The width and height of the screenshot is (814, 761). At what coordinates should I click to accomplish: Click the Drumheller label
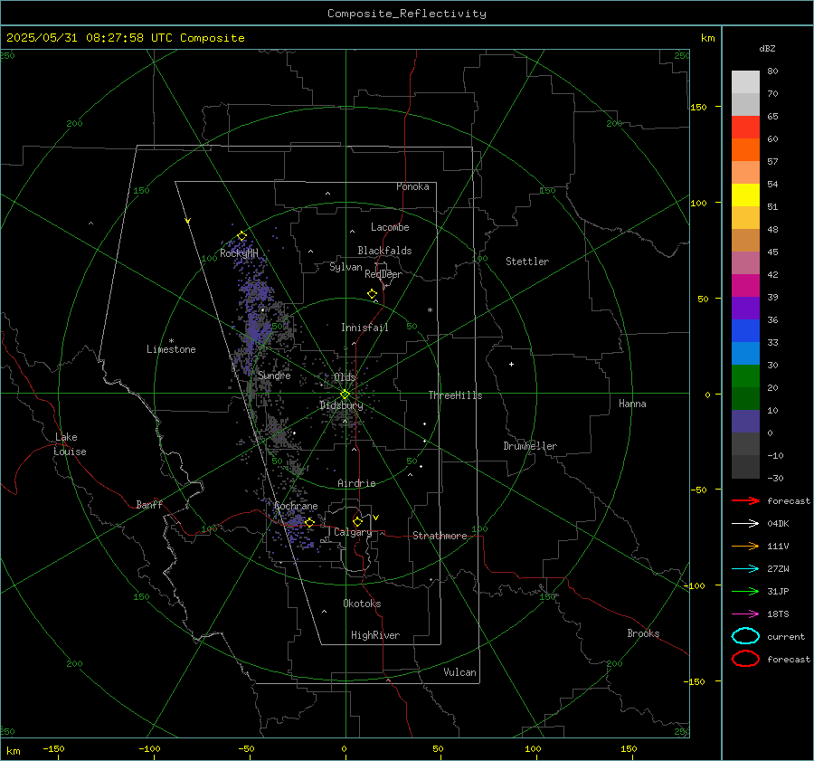530,446
